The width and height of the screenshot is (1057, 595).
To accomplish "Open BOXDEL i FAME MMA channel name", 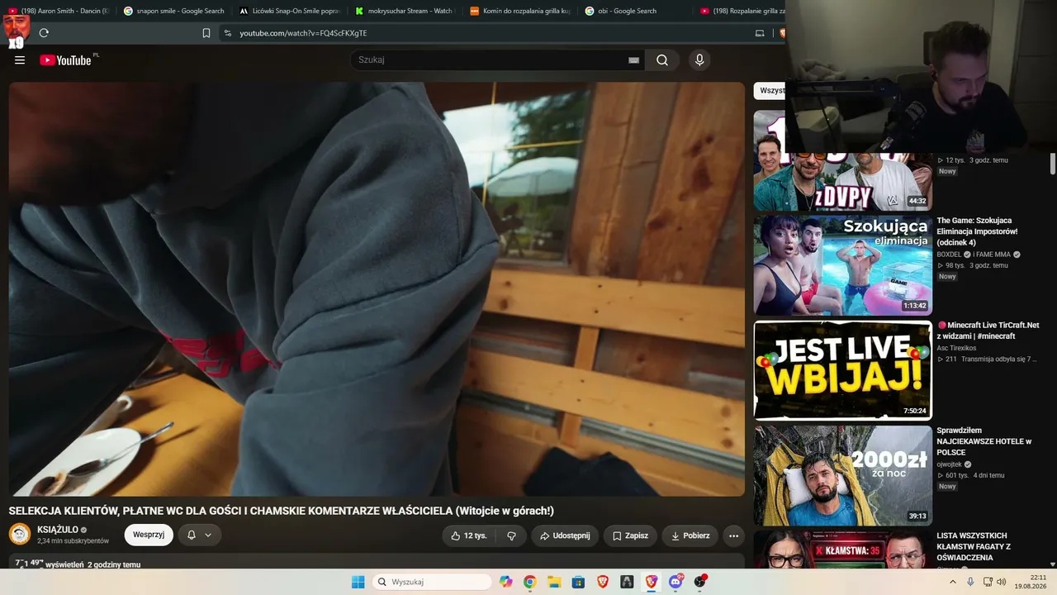I will (x=974, y=255).
